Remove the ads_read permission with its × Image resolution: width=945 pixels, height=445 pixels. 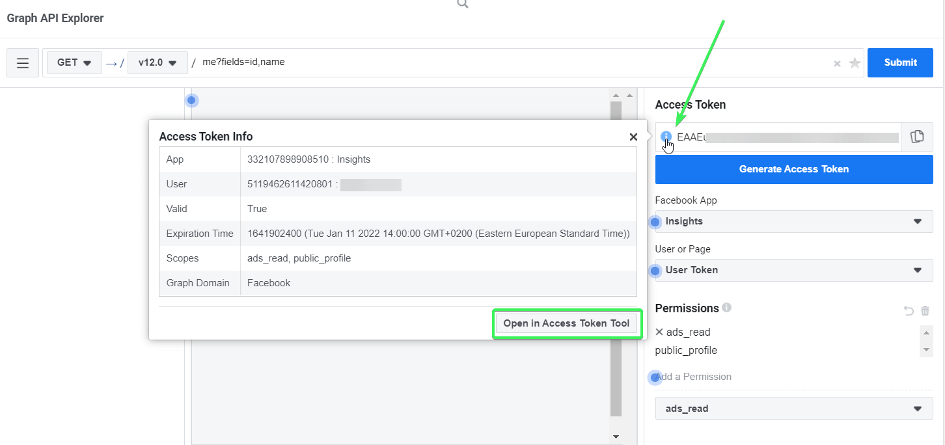pos(659,332)
